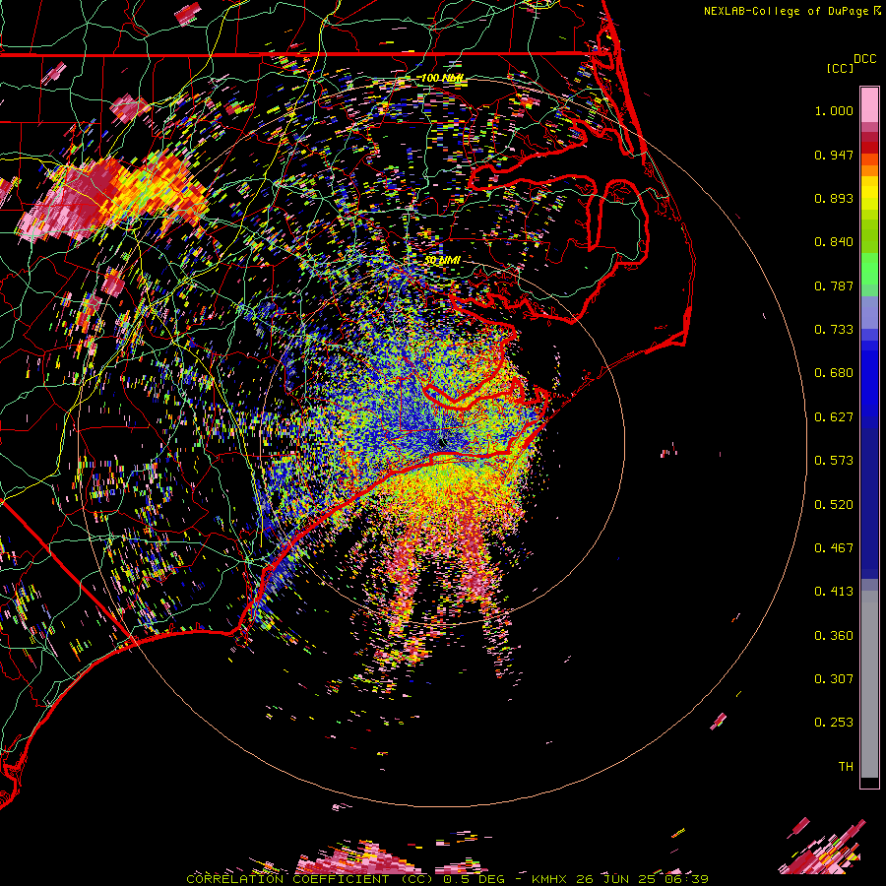Select the TH threshold label
Screen dimensions: 886x886
coord(846,767)
